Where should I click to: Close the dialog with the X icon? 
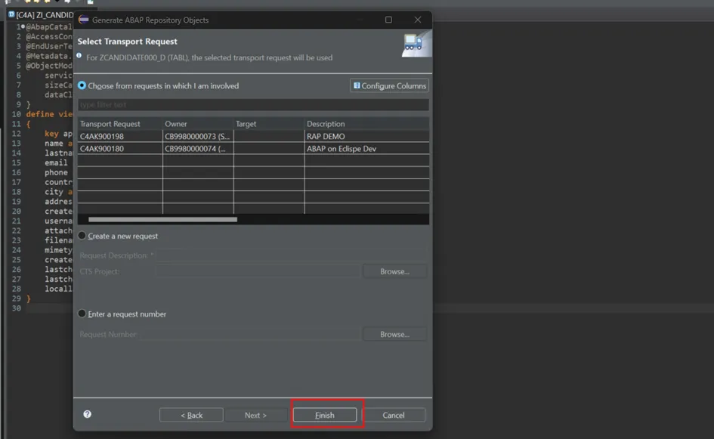[418, 20]
